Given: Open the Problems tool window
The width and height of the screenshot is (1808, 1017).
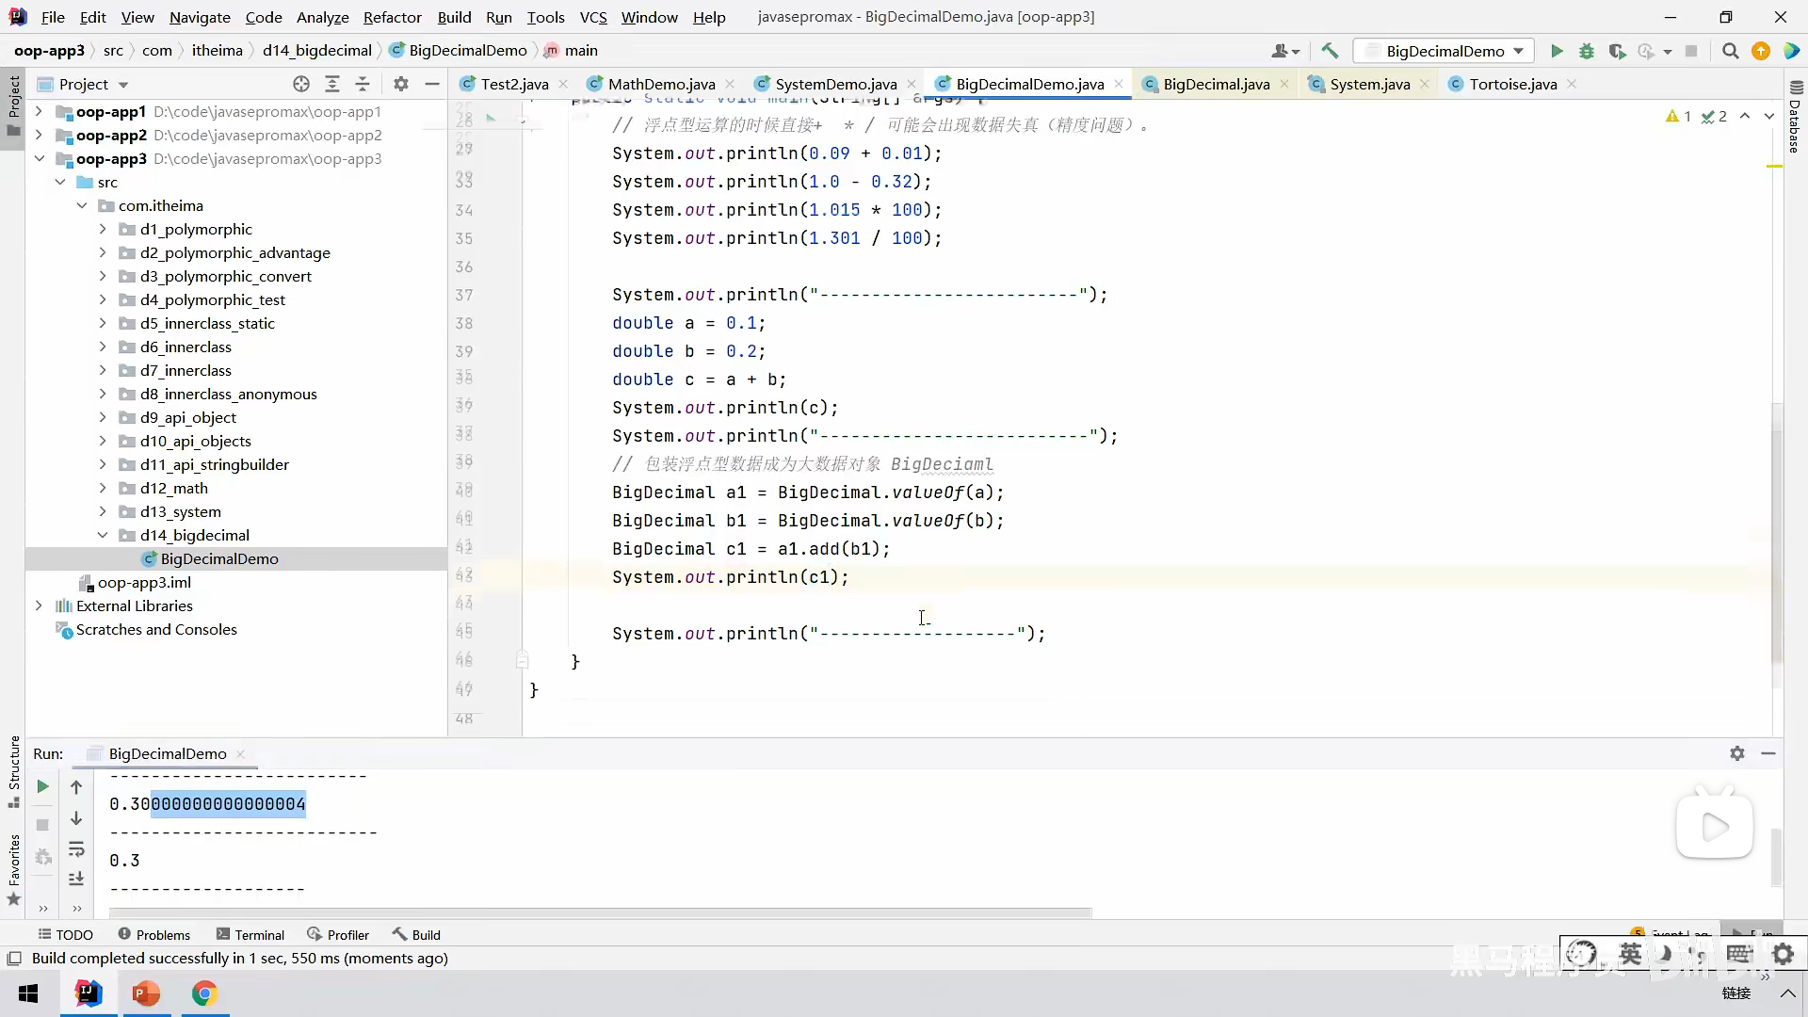Looking at the screenshot, I should point(154,934).
